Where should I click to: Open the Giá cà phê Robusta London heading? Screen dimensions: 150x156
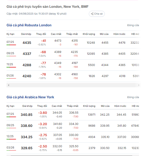(x=29, y=25)
